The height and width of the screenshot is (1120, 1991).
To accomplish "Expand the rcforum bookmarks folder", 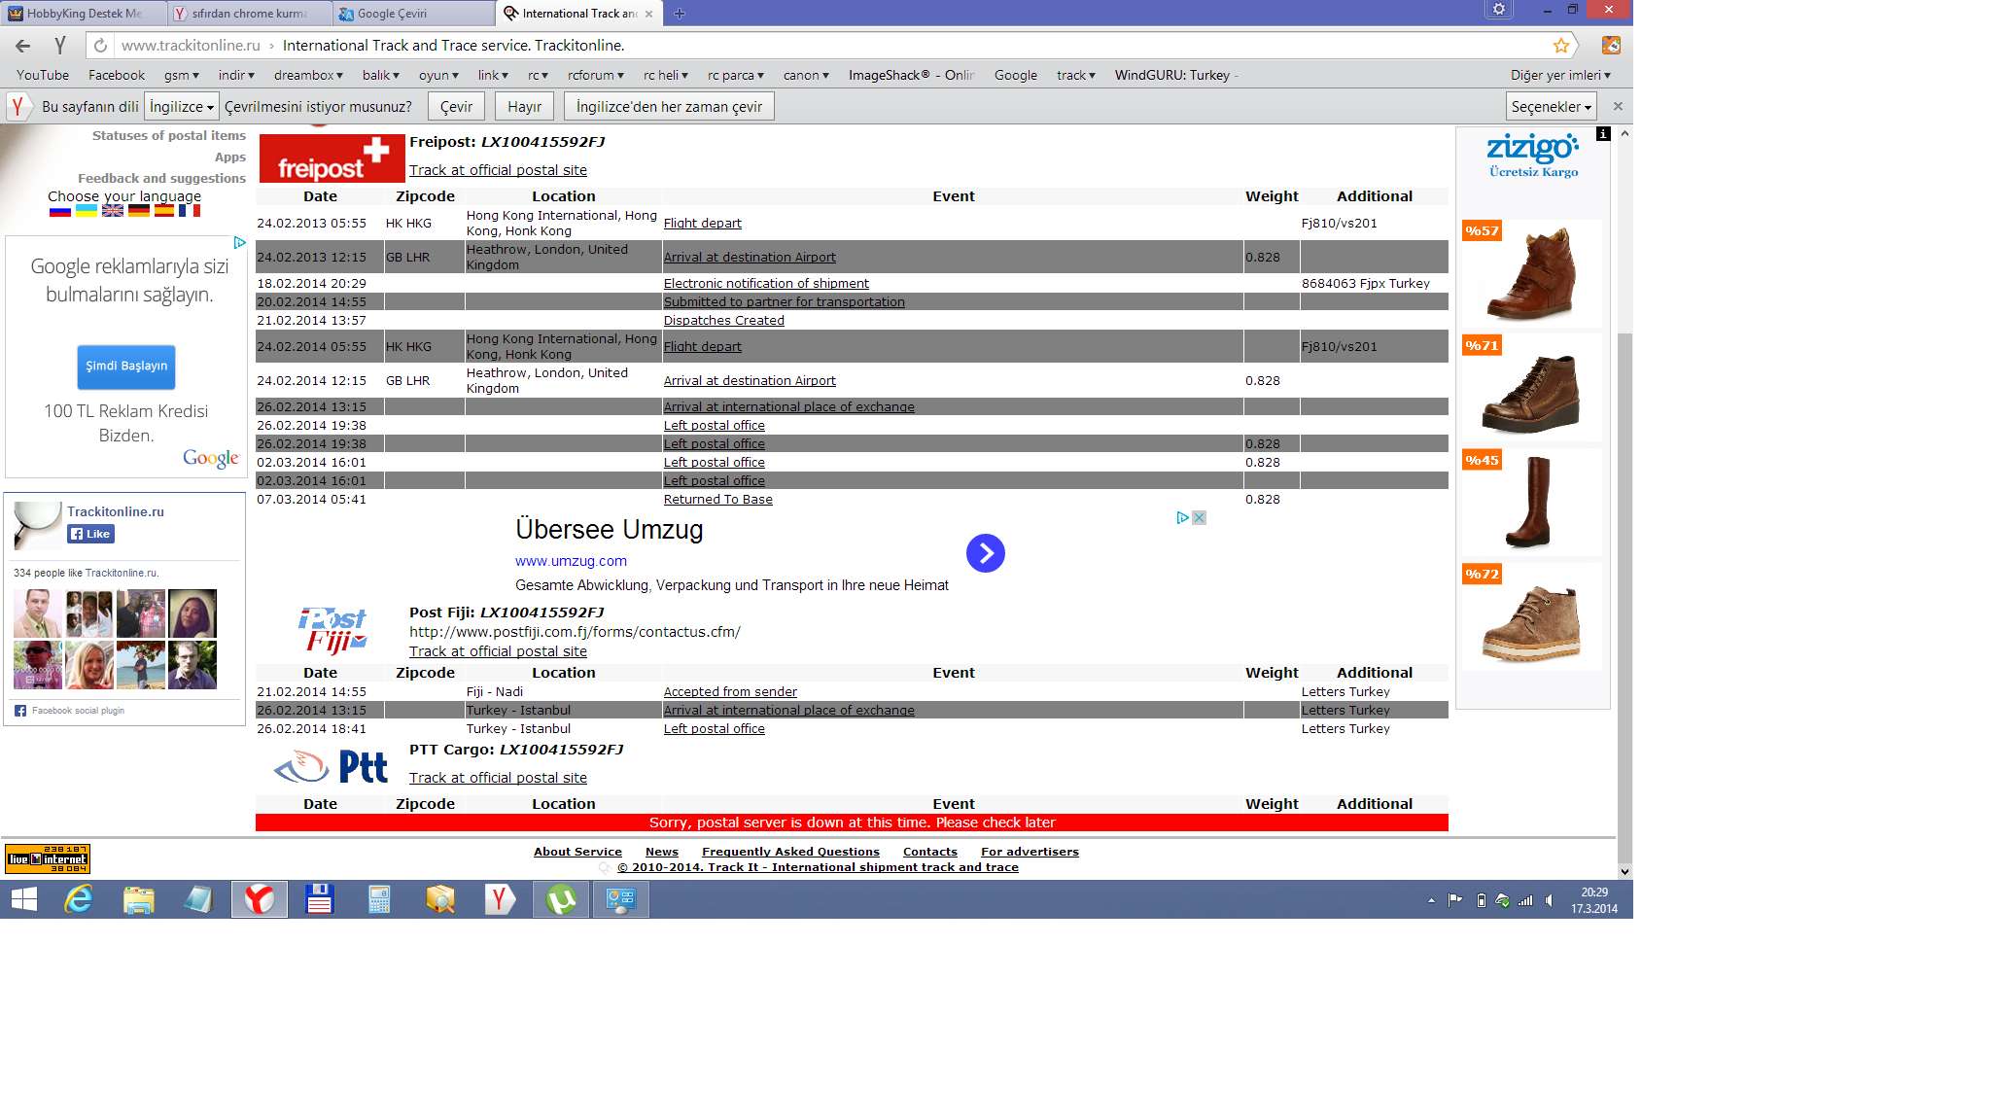I will [596, 75].
